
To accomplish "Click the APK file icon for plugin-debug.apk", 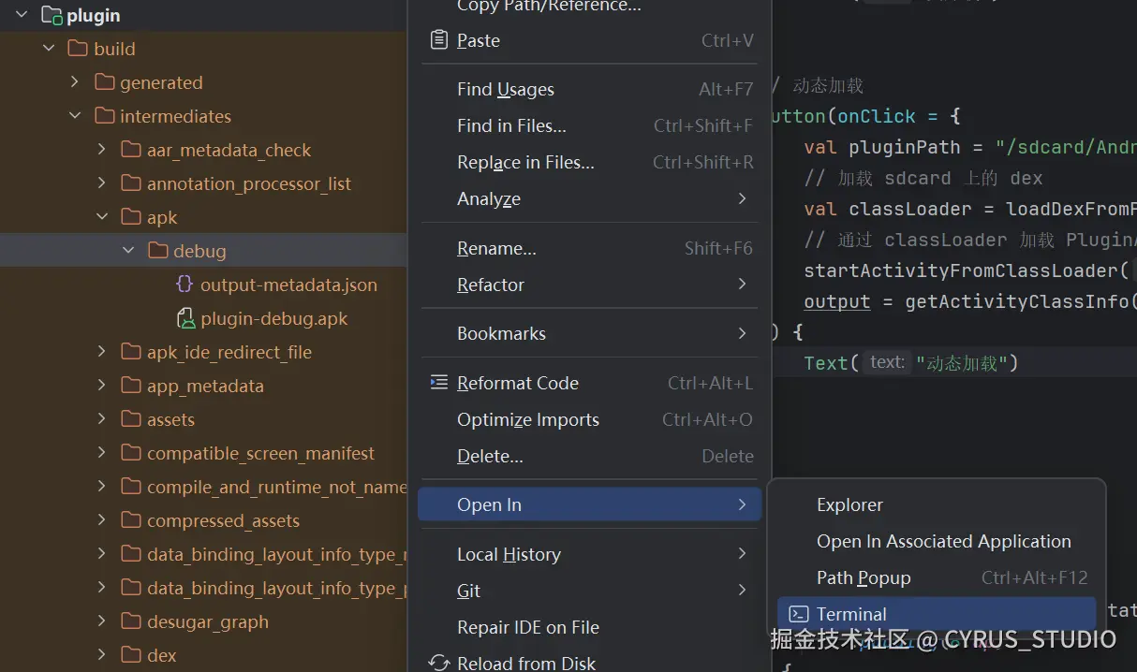I will click(x=185, y=318).
